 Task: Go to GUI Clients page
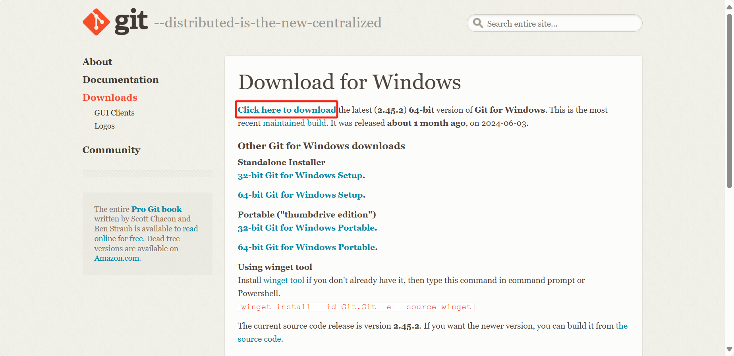click(x=114, y=113)
